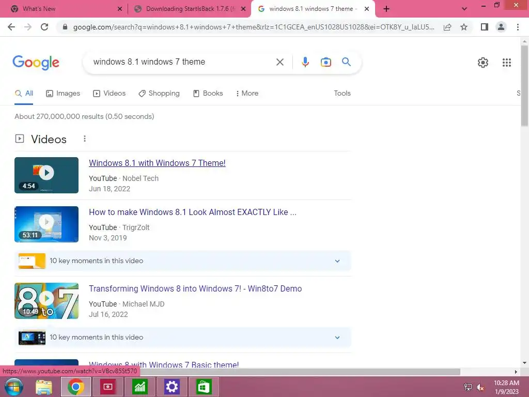This screenshot has width=529, height=397.
Task: Switch to Videos results
Action: point(110,94)
